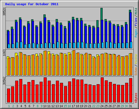The width and height of the screenshot is (139, 109).
Task: Click day 3 on the x-axis
Action: point(17,106)
